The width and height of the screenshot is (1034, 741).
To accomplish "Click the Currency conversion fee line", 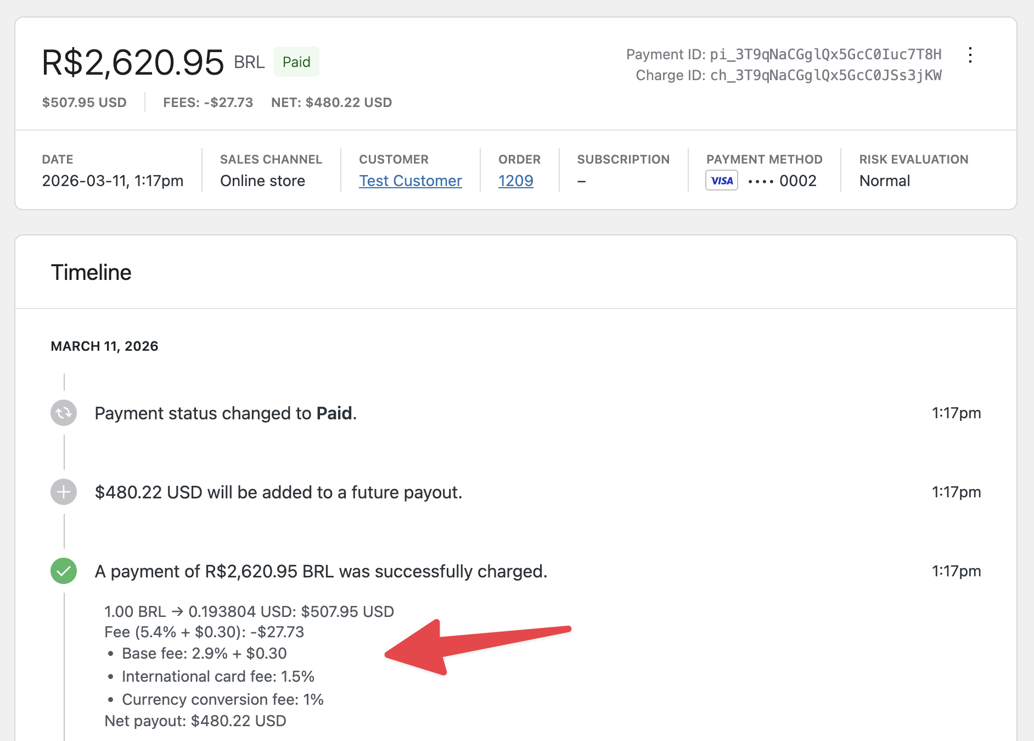I will (222, 699).
